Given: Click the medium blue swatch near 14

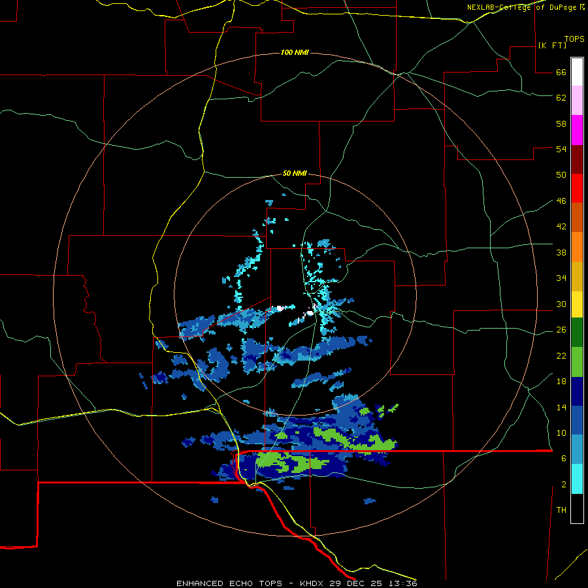Looking at the screenshot, I should (x=577, y=421).
